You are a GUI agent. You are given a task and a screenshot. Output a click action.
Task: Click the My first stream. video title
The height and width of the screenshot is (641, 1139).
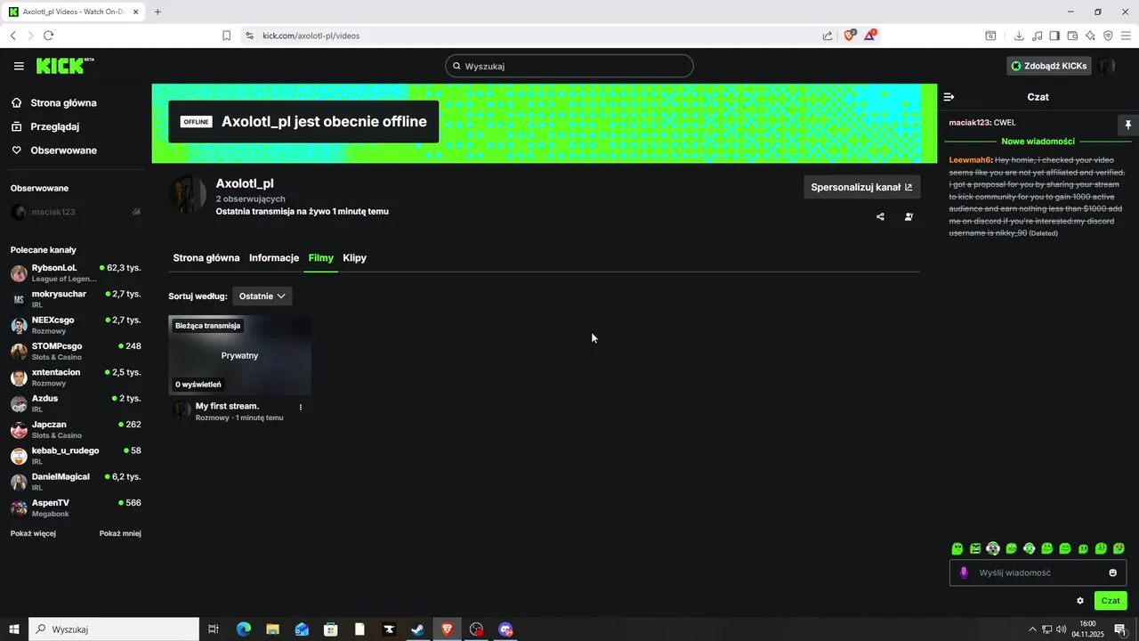click(227, 406)
